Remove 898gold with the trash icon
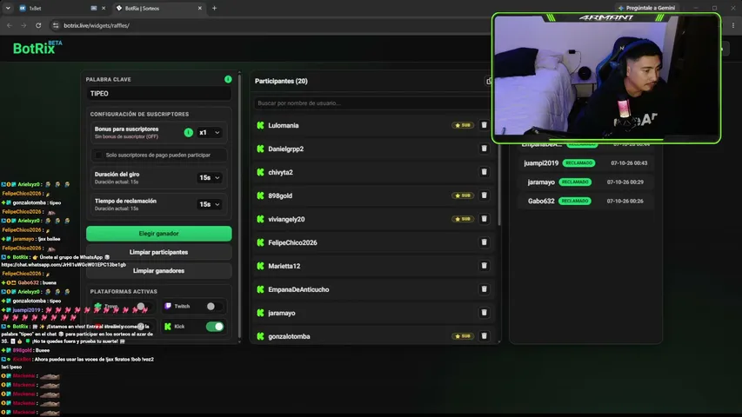Image resolution: width=742 pixels, height=417 pixels. coord(484,195)
